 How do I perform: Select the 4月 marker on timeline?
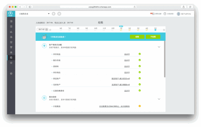[x=146, y=29]
